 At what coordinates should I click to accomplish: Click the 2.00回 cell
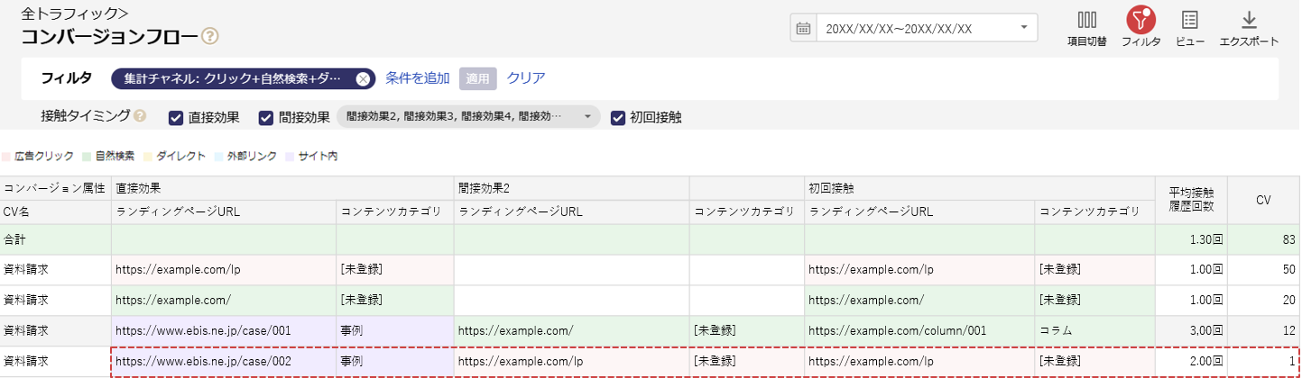point(1191,361)
